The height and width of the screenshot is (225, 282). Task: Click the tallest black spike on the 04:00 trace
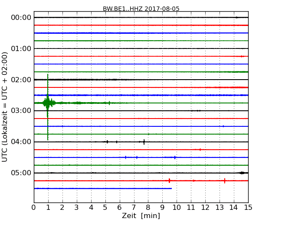pos(144,142)
